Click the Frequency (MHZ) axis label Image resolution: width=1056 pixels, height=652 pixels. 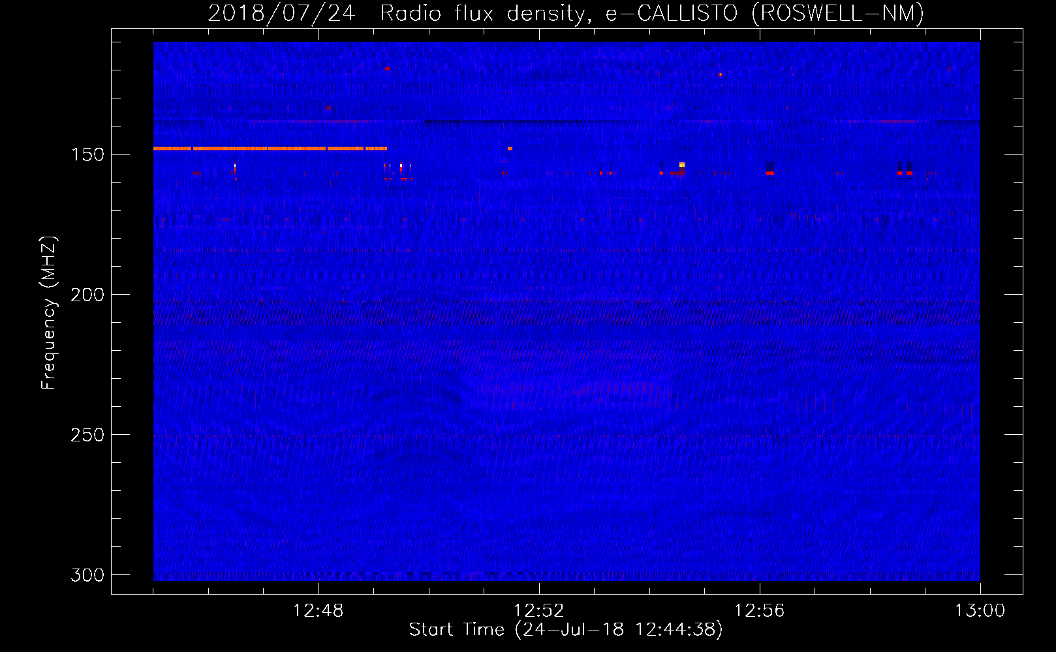click(49, 312)
